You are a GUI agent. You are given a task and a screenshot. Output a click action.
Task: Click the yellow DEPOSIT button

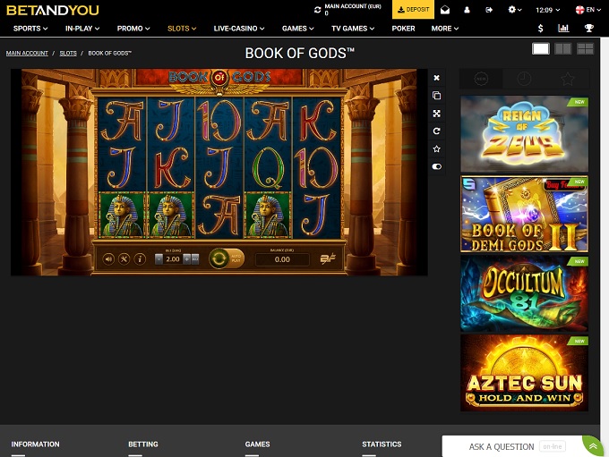(413, 9)
